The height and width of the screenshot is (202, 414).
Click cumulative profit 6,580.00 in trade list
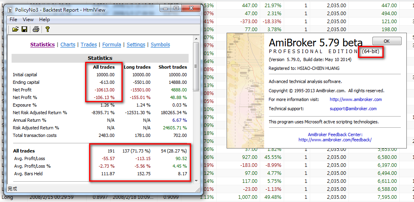(386, 157)
